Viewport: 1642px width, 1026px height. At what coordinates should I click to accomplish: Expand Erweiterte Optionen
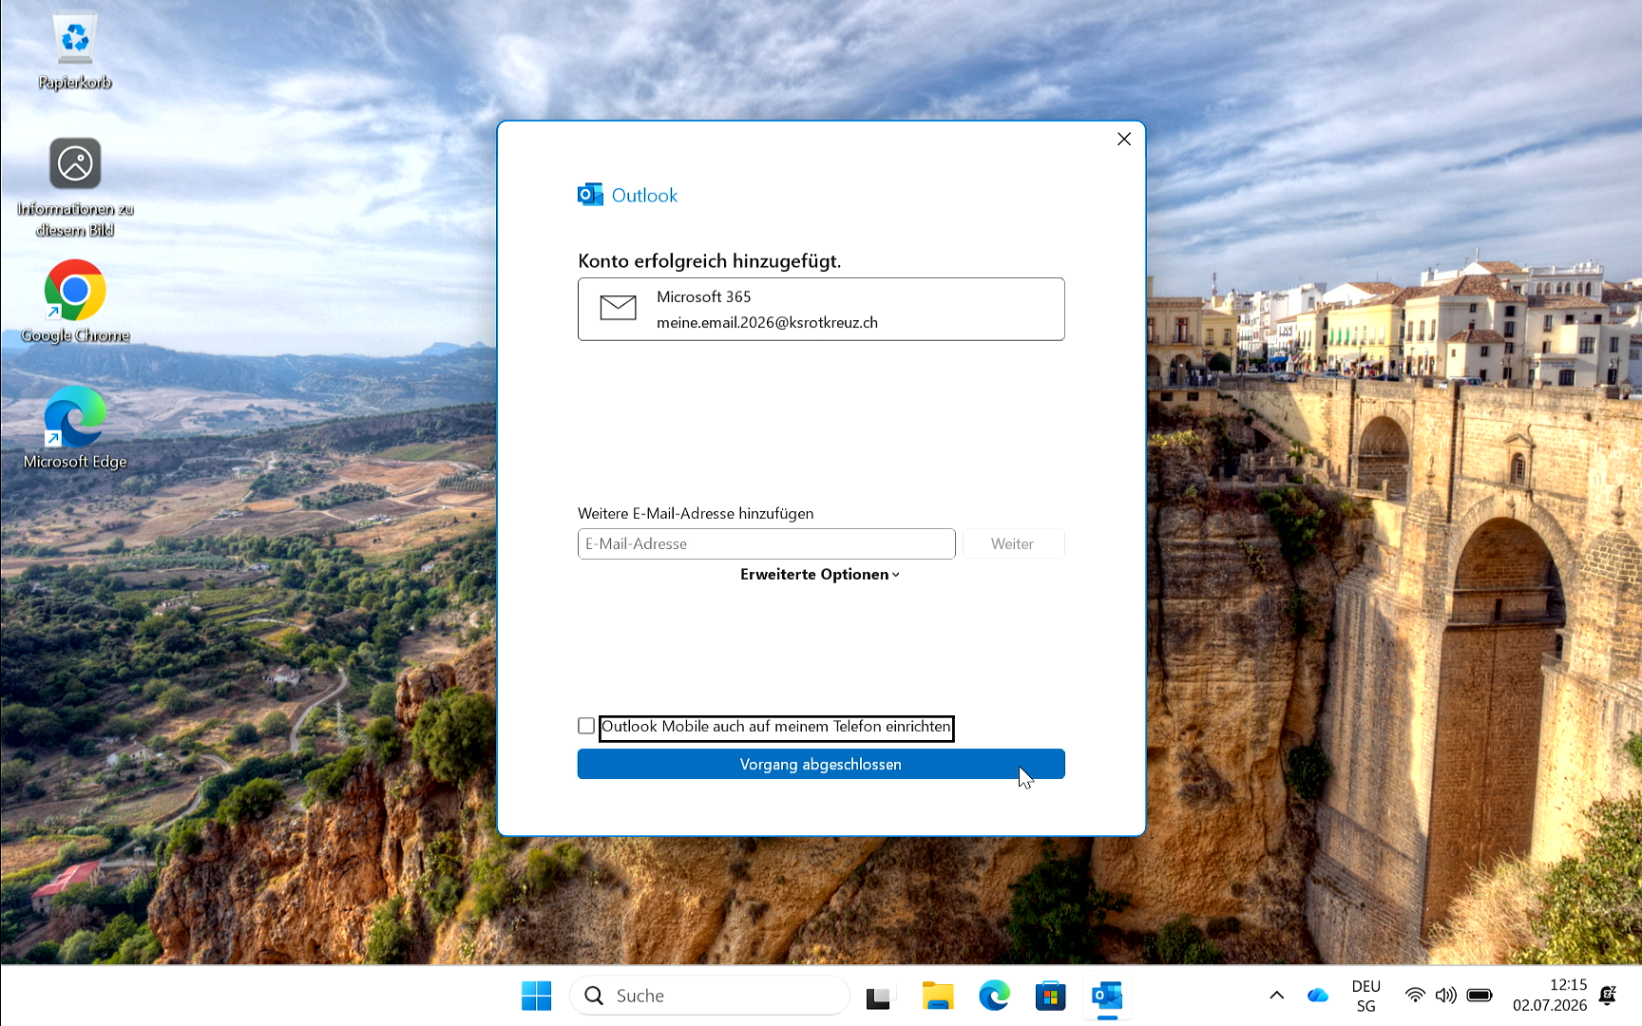point(820,575)
